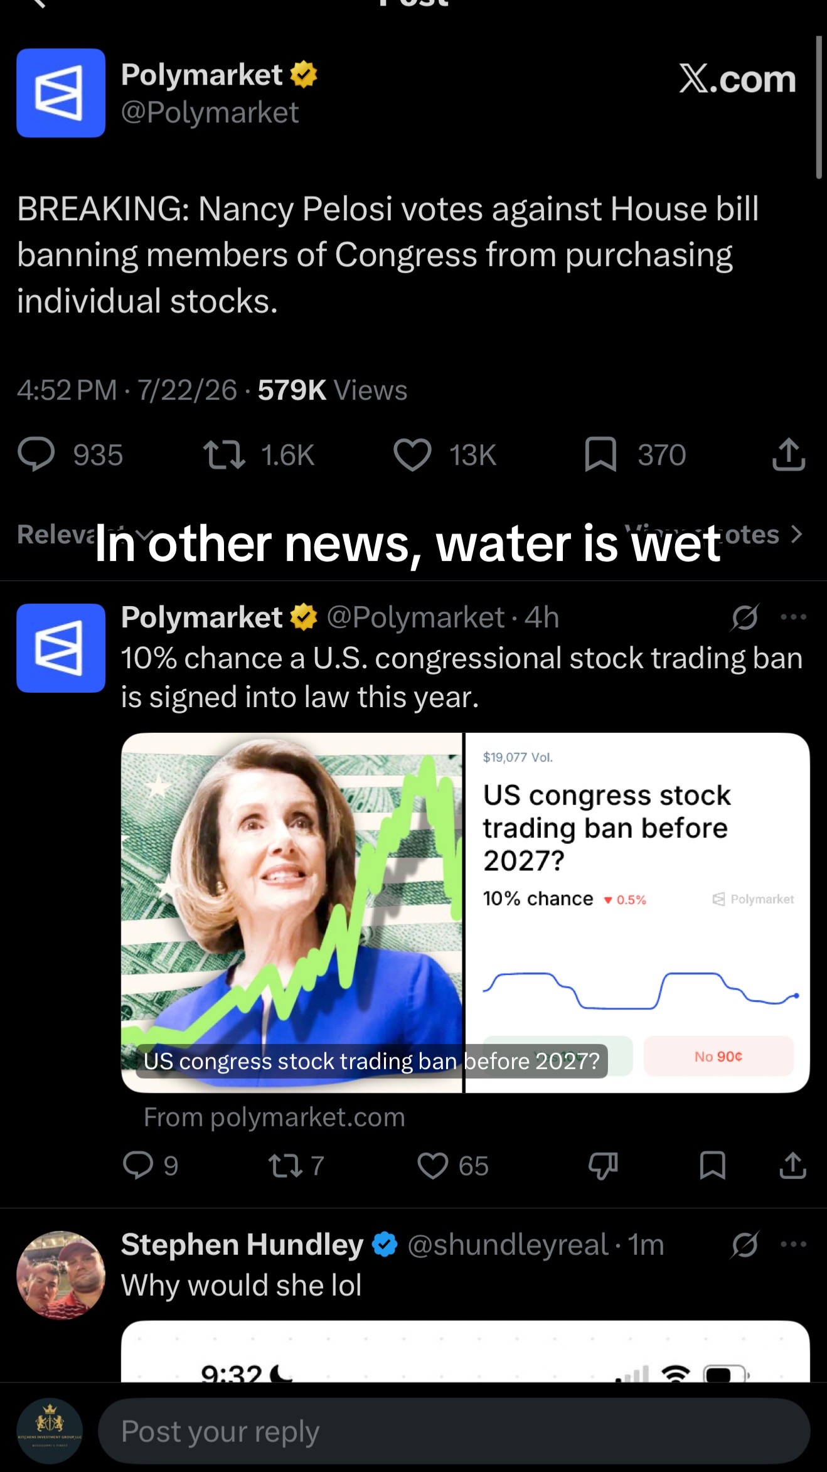Share the main Polymarket post
Image resolution: width=827 pixels, height=1472 pixels.
788,455
